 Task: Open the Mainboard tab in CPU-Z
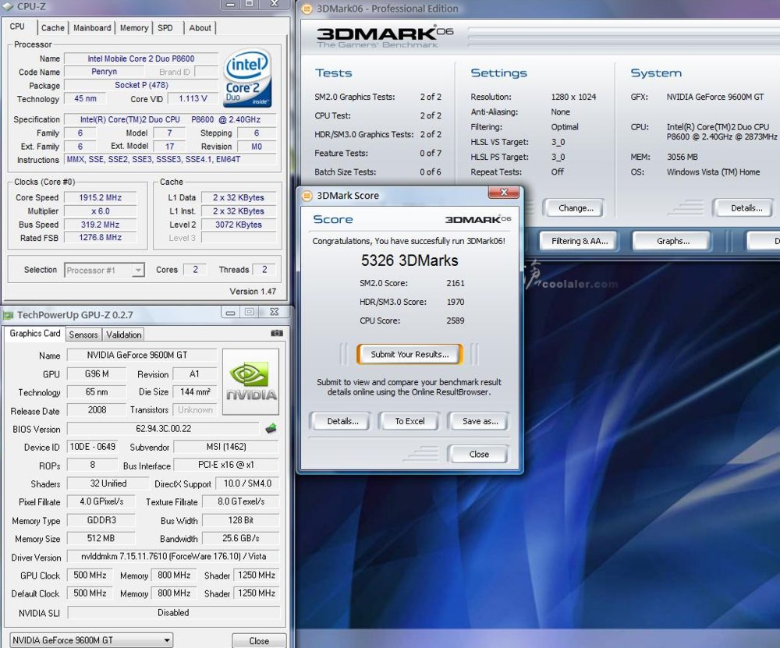pos(92,28)
